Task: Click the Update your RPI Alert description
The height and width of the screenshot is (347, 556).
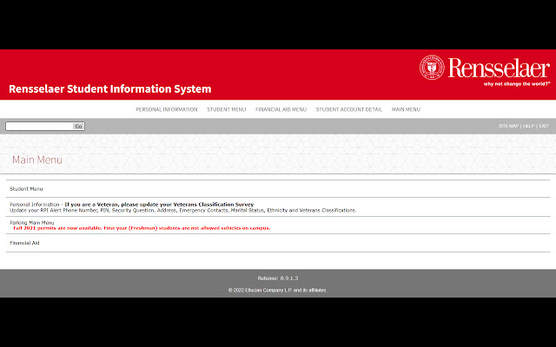Action: click(x=182, y=210)
